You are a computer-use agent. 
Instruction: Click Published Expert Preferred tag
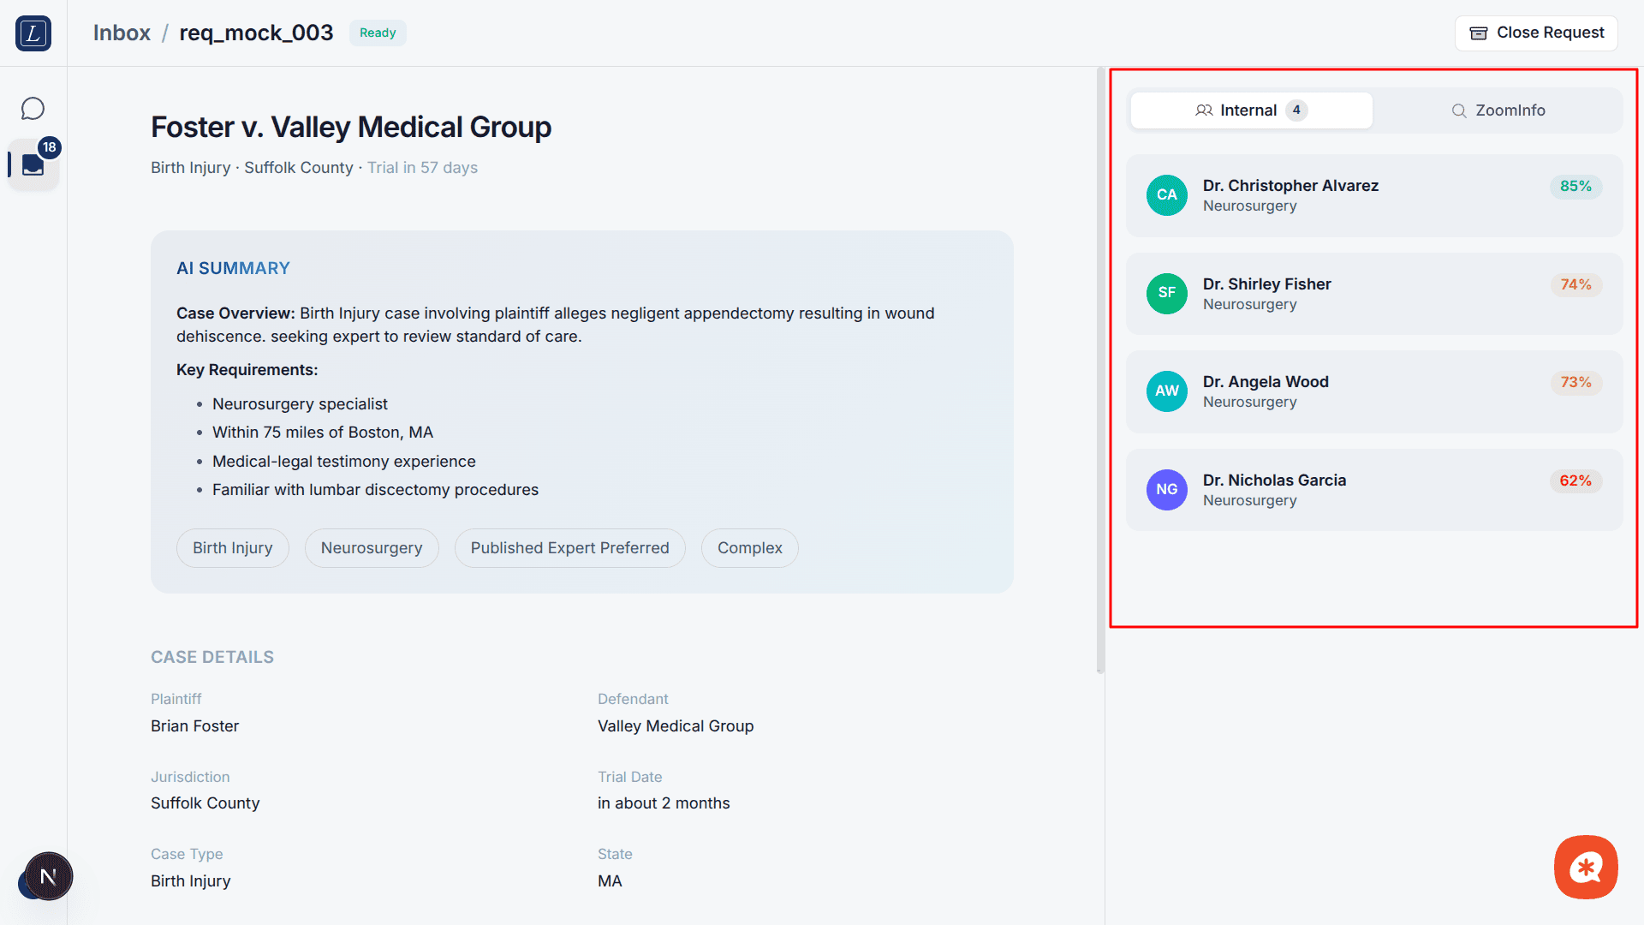tap(569, 548)
